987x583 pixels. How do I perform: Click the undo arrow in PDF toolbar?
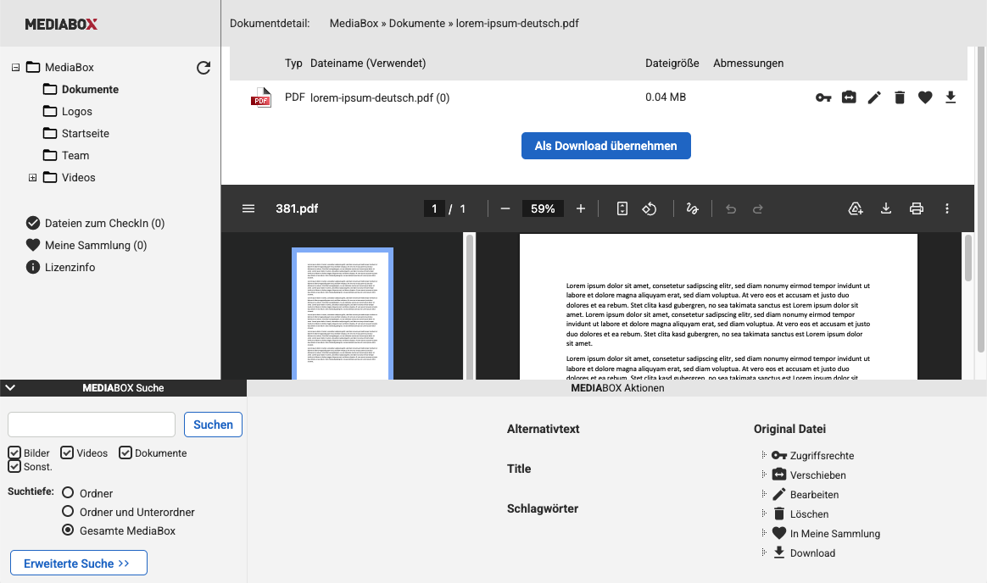coord(731,208)
